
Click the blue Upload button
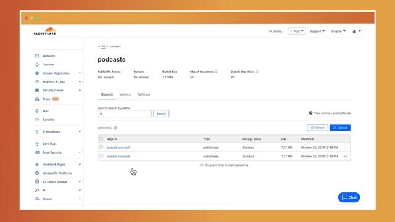click(340, 128)
